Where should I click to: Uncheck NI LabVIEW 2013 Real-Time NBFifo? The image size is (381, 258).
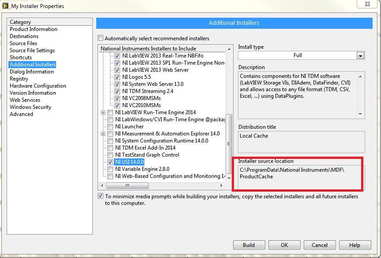point(117,56)
